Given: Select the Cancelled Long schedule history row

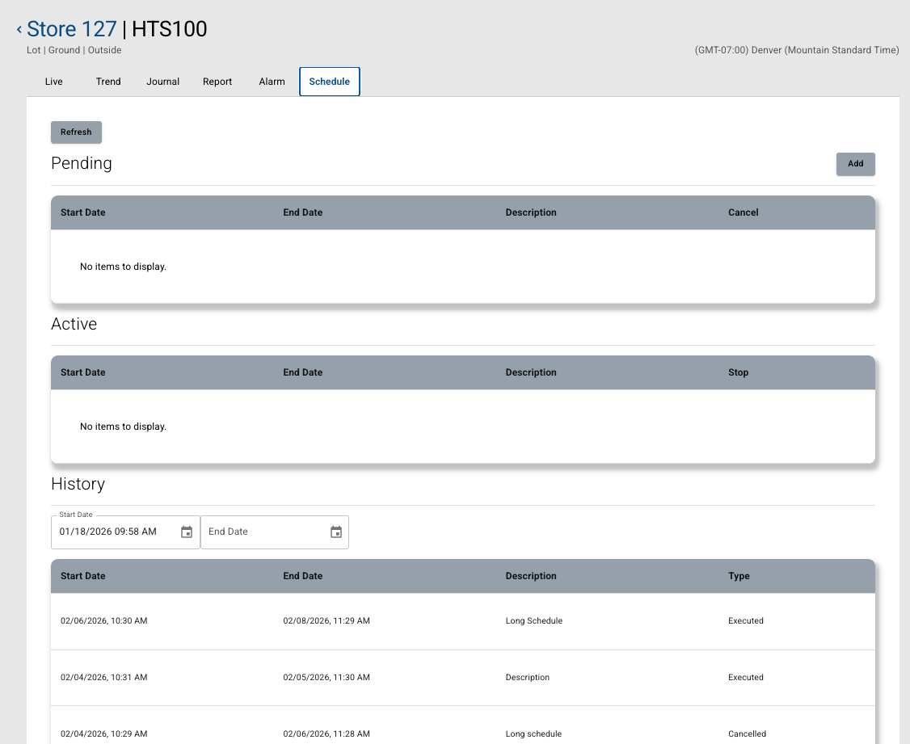Looking at the screenshot, I should (x=462, y=733).
